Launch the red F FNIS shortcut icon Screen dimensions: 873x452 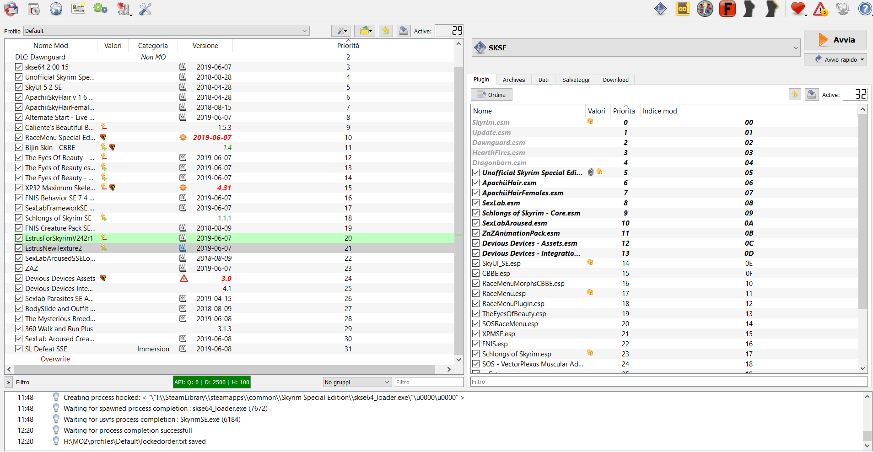(x=727, y=9)
